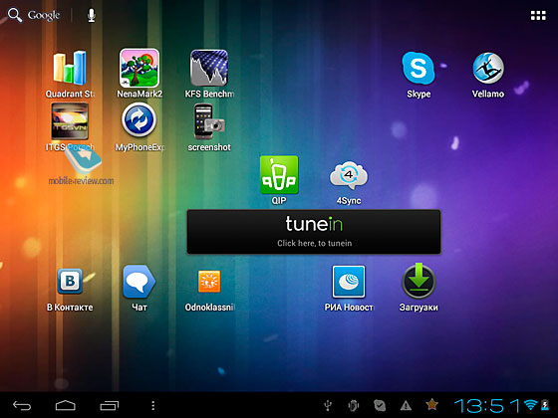Open the task checkmark notification icon
The image size is (558, 418).
tap(380, 405)
